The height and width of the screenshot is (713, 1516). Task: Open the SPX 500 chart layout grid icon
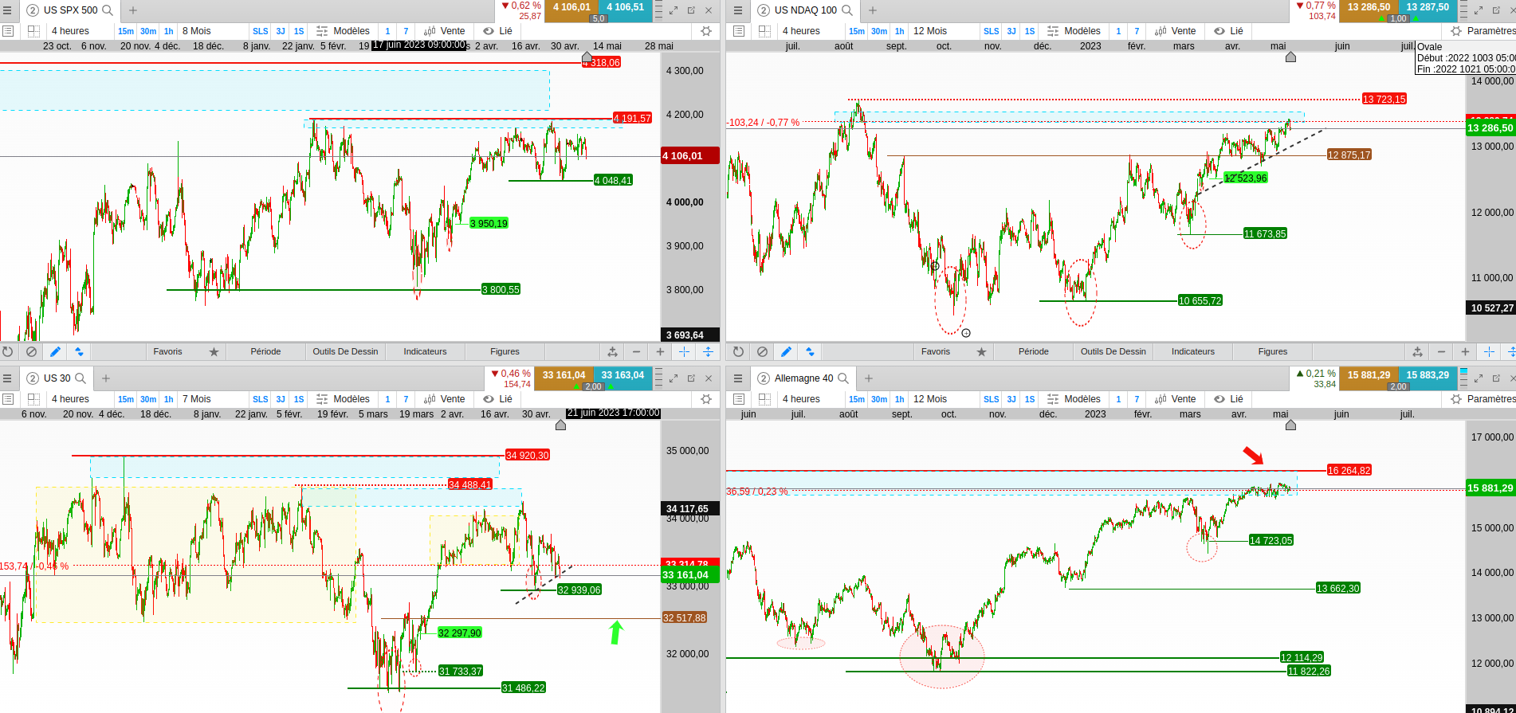click(33, 31)
